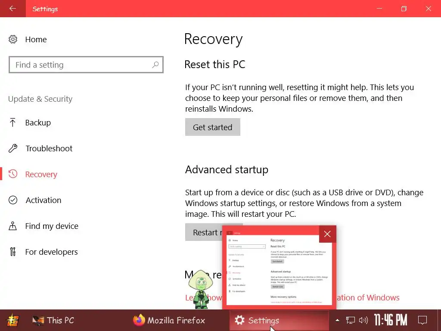Select the Recovery clock icon
Viewport: 441px width, 331px height.
pyautogui.click(x=12, y=174)
